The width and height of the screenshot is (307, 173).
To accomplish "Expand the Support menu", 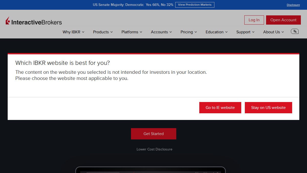I will point(245,32).
